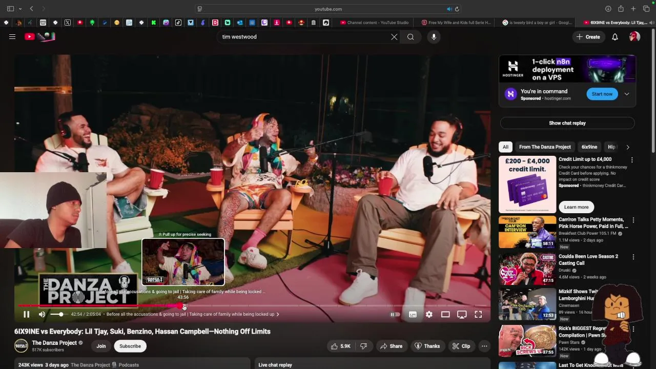Viewport: 656px width, 369px height.
Task: Click Start now on Hostinger ad
Action: tap(602, 94)
